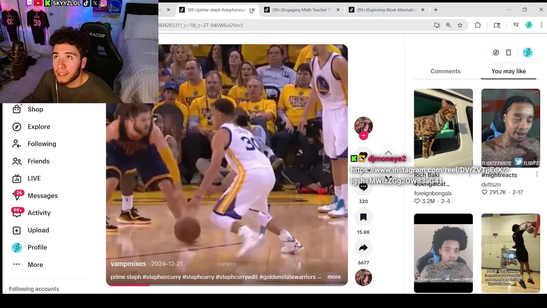The height and width of the screenshot is (308, 547).
Task: Click the phone get-app icon in header
Action: (509, 53)
